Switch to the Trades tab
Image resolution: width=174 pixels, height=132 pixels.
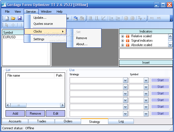click(42, 121)
